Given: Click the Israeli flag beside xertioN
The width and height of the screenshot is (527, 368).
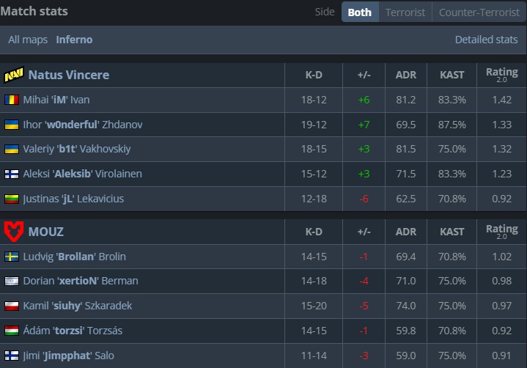Looking at the screenshot, I should 12,281.
